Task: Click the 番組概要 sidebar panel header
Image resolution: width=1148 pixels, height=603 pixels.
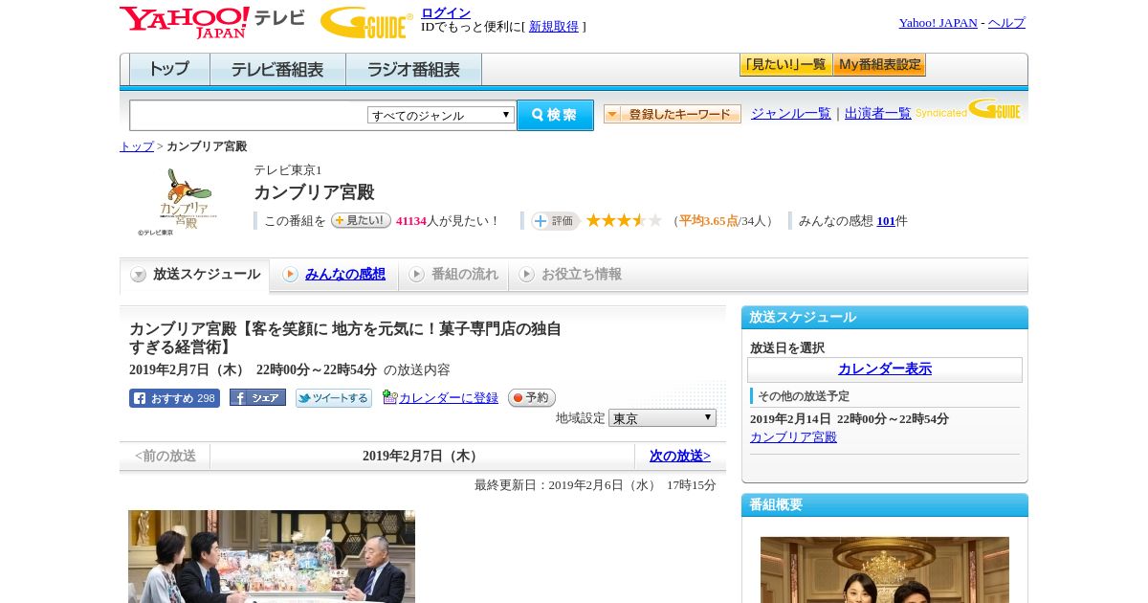Action: coord(885,505)
